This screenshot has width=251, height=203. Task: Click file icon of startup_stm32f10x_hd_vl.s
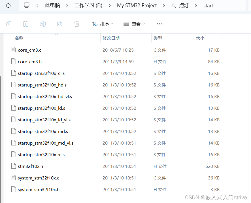tap(14, 96)
